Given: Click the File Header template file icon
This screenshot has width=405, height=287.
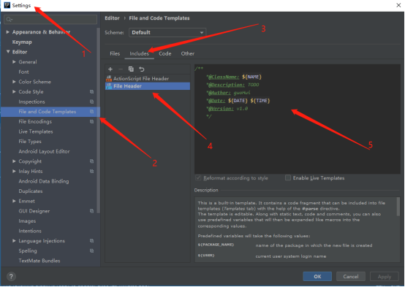Looking at the screenshot, I should point(109,86).
